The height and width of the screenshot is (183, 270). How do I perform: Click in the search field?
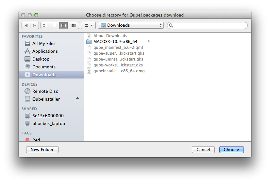[209, 25]
